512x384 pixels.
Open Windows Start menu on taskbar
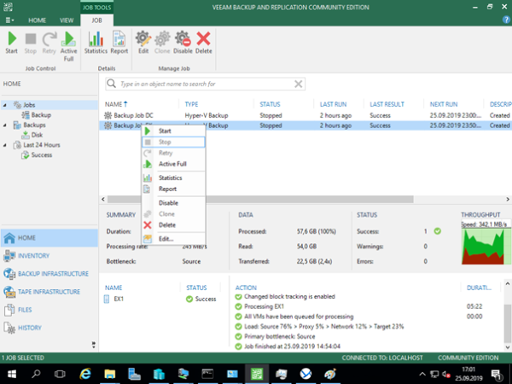pos(11,375)
